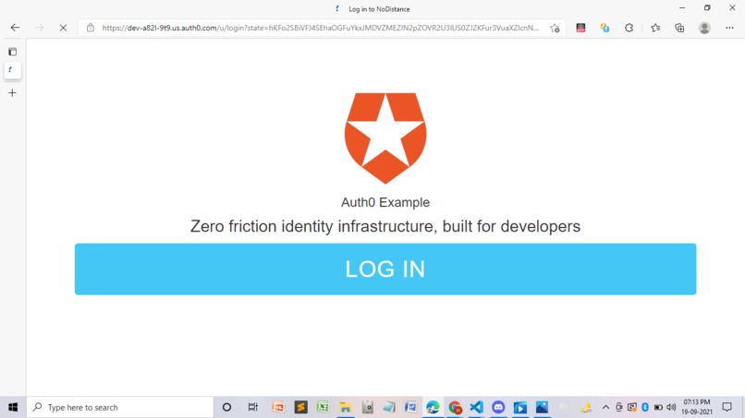Click the address bar URL field
The image size is (745, 418).
pyautogui.click(x=321, y=28)
